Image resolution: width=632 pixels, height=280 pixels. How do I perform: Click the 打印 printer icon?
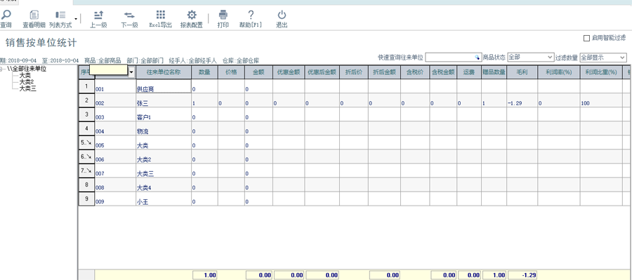click(223, 15)
